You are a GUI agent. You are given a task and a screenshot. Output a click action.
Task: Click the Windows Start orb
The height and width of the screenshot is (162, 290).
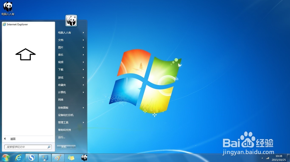pyautogui.click(x=6, y=158)
